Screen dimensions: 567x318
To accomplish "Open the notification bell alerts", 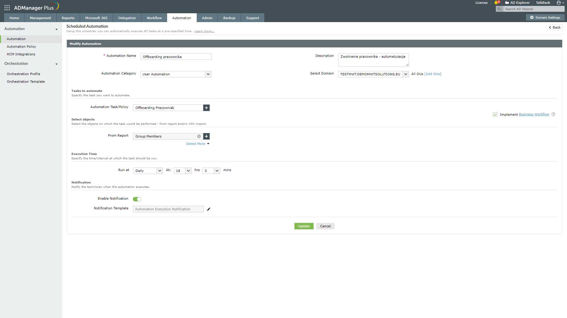I will [497, 3].
